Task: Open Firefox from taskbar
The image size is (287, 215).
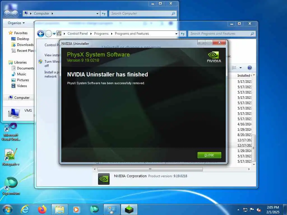Action: coord(42,209)
